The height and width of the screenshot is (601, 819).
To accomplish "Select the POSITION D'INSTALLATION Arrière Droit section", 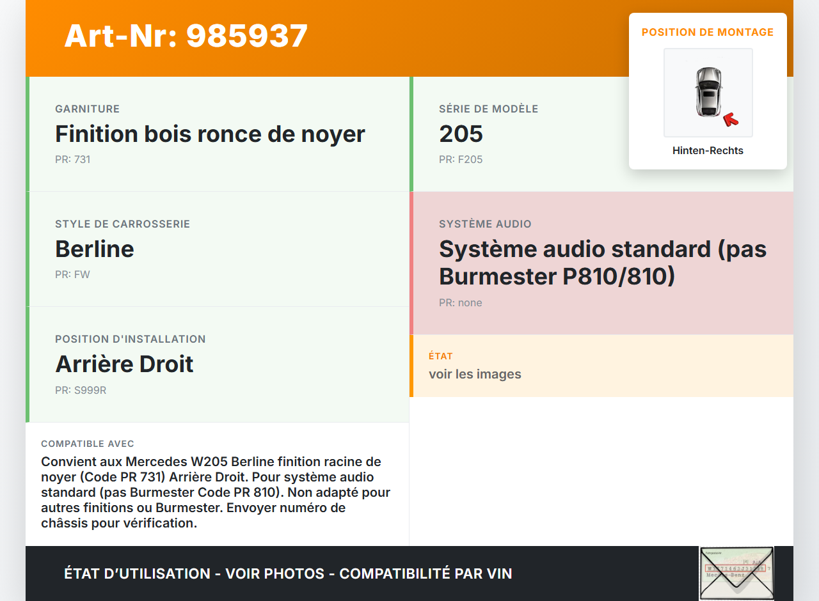I will [218, 364].
